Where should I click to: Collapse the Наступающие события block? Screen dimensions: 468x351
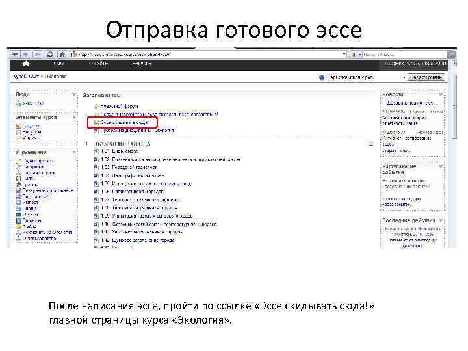coord(441,166)
